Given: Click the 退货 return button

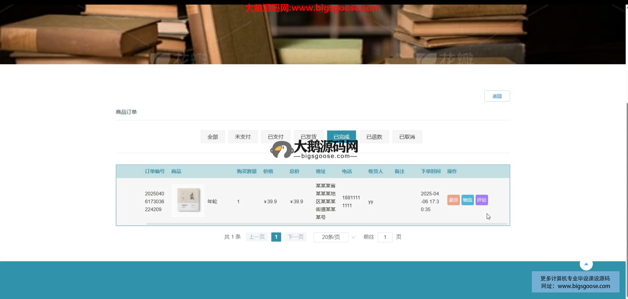Looking at the screenshot, I should pyautogui.click(x=453, y=200).
